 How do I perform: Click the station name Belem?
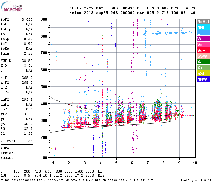click(x=75, y=13)
